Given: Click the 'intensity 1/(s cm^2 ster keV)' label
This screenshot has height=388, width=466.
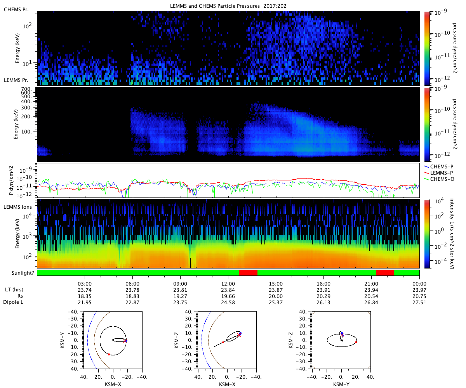Looking at the screenshot, I should click(x=452, y=234).
